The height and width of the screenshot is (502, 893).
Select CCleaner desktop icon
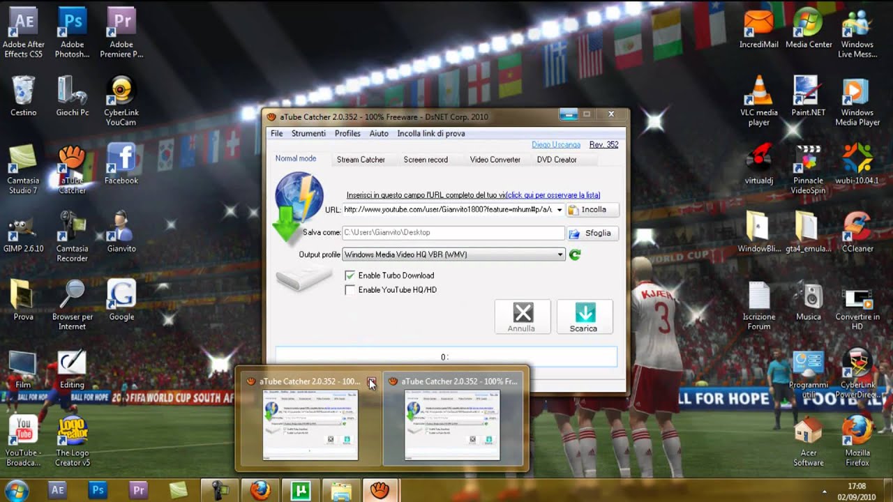(x=857, y=232)
